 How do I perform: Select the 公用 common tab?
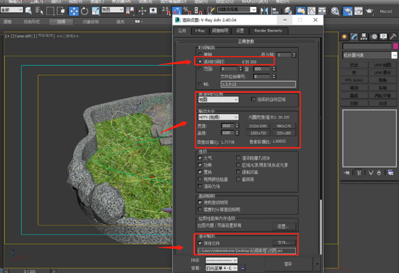182,31
